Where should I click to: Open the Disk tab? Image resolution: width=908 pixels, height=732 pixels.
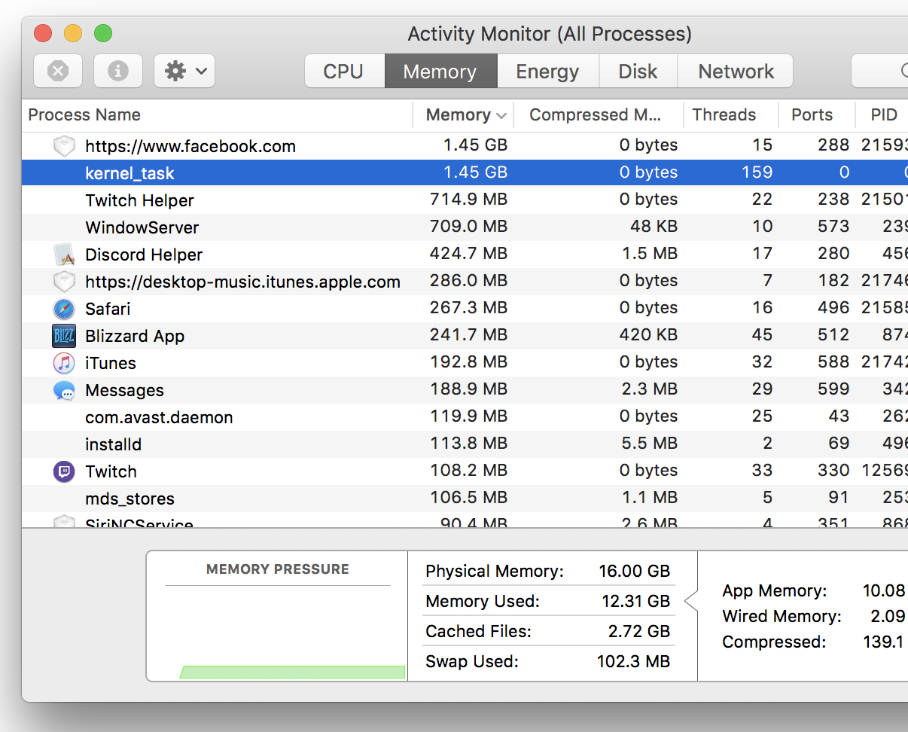[x=638, y=72]
